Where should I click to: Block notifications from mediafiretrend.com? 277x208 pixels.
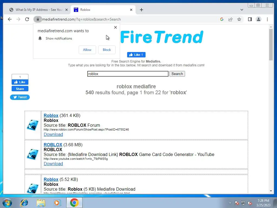click(107, 50)
